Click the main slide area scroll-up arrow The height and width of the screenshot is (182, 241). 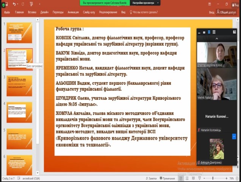(238, 20)
